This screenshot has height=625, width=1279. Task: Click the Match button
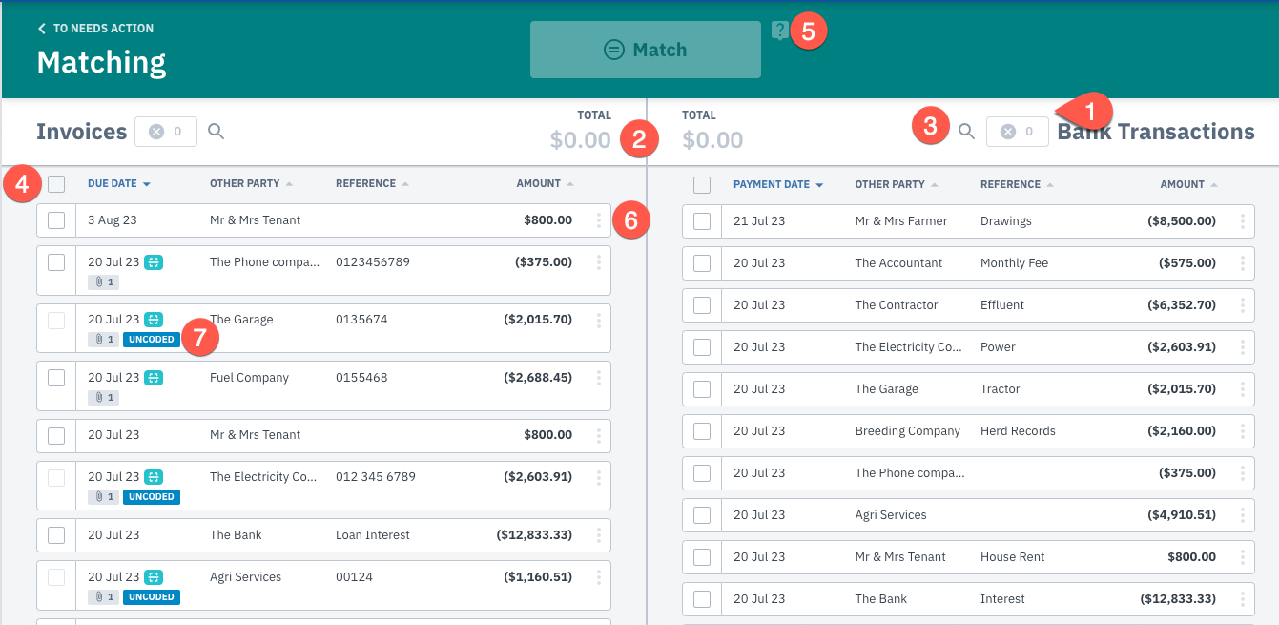click(x=646, y=49)
